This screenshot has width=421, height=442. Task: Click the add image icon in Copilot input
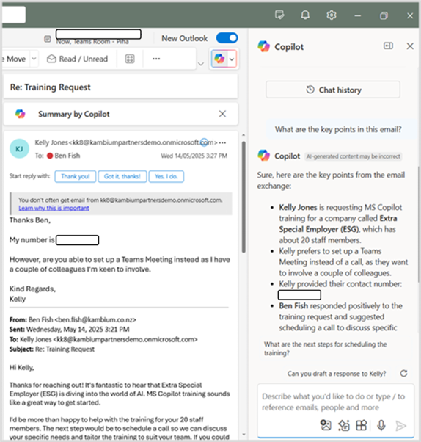pos(326,425)
